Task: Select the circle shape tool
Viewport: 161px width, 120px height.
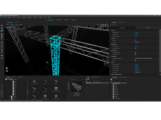Action: 2,44
